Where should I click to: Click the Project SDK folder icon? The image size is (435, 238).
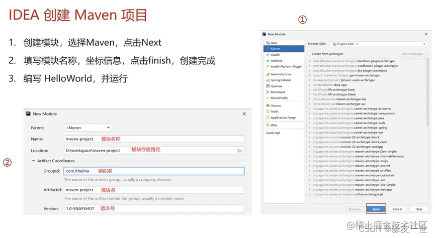[334, 44]
